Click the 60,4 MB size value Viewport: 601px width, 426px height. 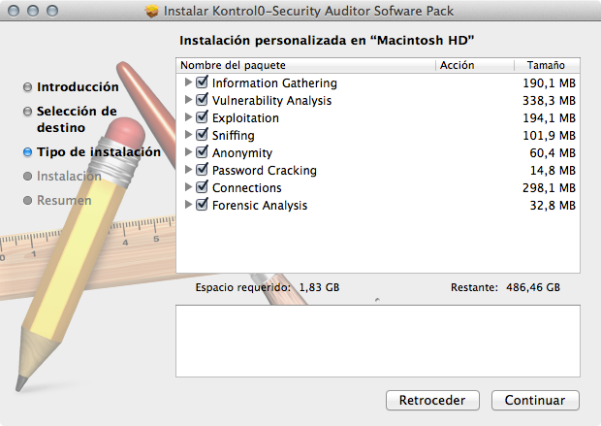553,152
